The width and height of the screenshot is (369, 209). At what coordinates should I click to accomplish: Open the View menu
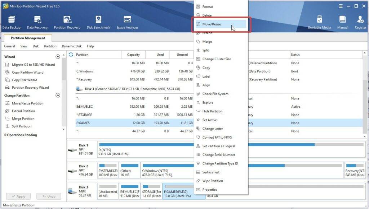[24, 46]
